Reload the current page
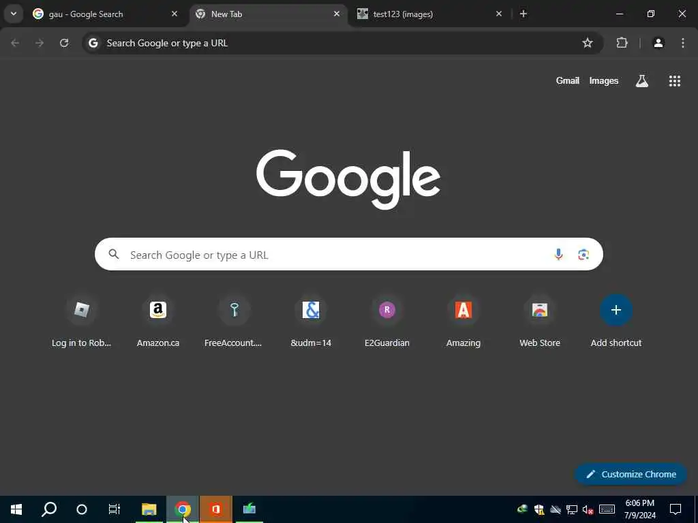The width and height of the screenshot is (698, 523). click(x=64, y=43)
